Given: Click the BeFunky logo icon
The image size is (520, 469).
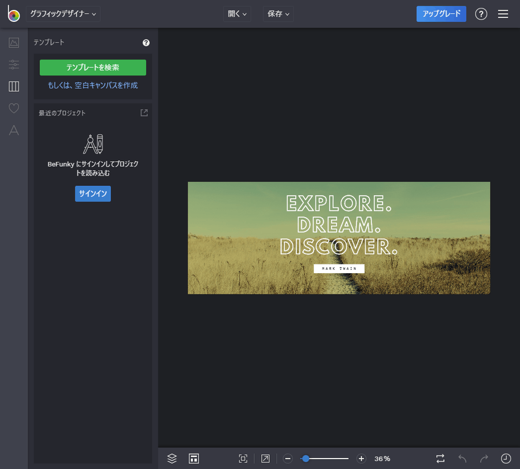Looking at the screenshot, I should pos(14,14).
